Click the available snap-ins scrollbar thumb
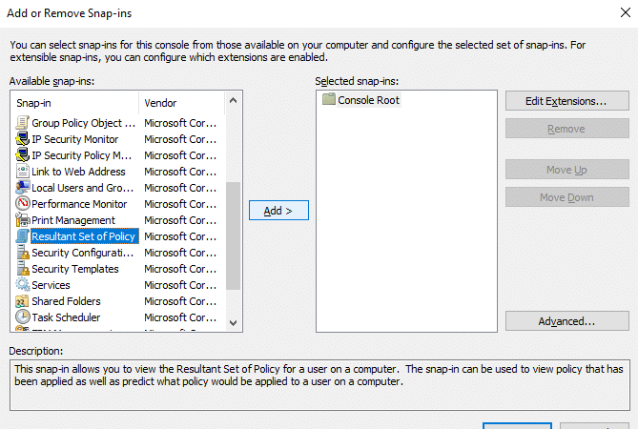This screenshot has width=638, height=429. [x=233, y=235]
